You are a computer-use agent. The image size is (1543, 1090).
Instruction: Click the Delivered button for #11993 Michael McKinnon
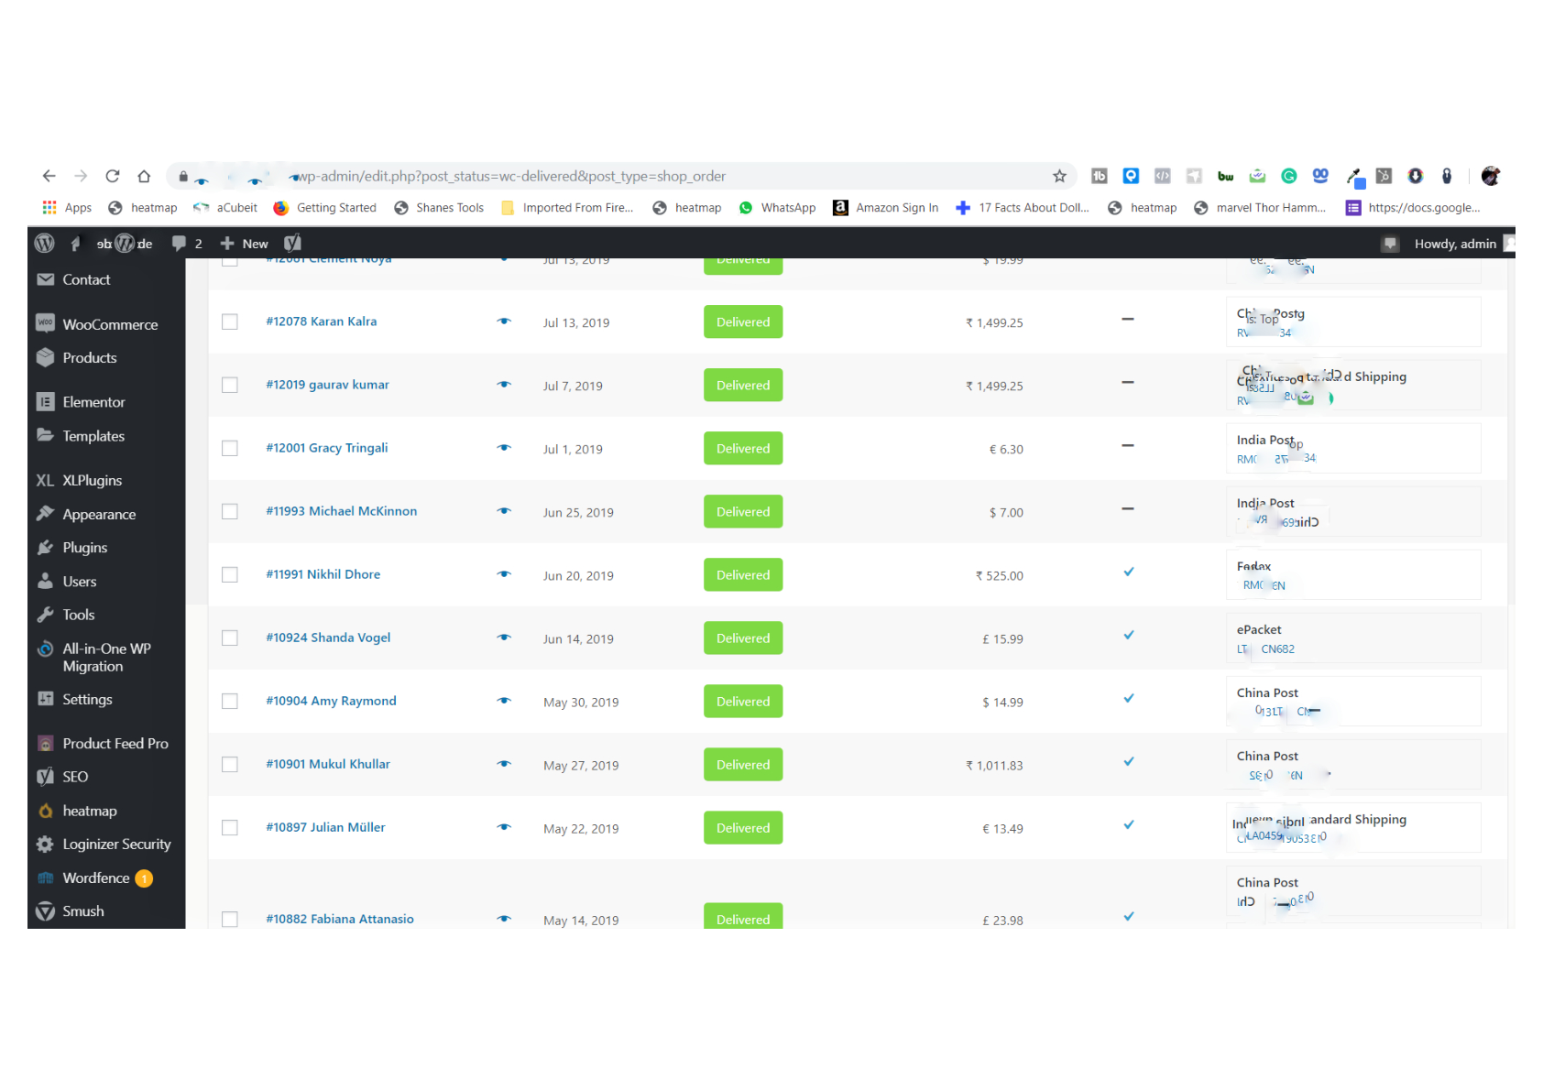(742, 511)
